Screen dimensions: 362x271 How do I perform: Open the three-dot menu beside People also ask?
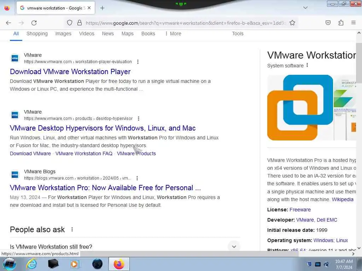pos(72,229)
